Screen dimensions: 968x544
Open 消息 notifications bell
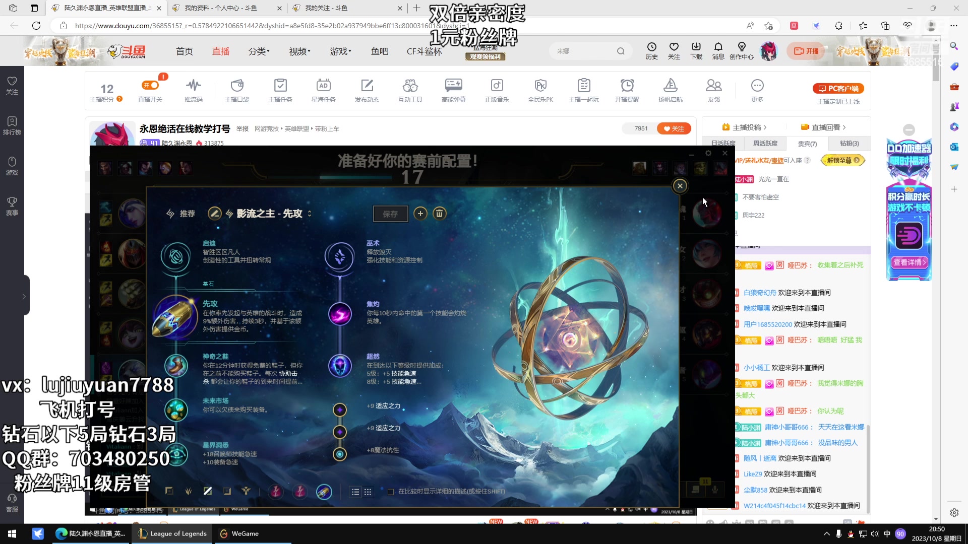click(x=718, y=51)
